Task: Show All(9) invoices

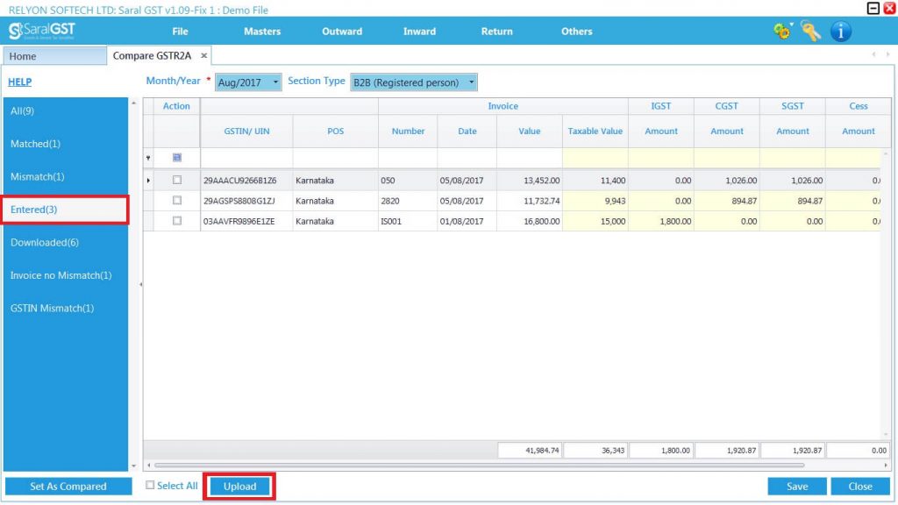Action: point(66,111)
